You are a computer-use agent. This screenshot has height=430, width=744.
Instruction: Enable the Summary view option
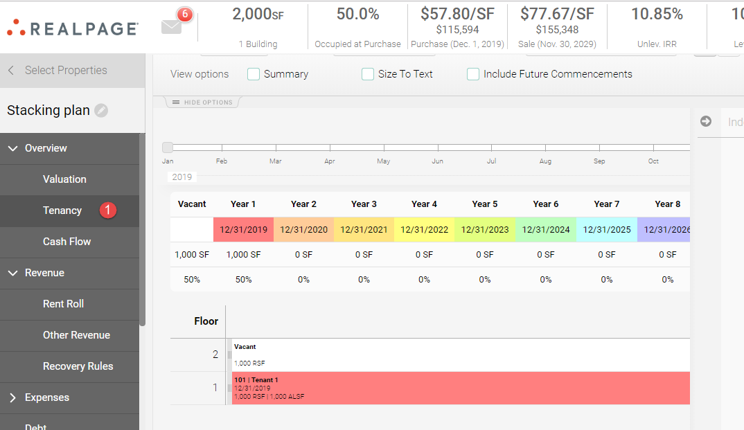tap(254, 73)
